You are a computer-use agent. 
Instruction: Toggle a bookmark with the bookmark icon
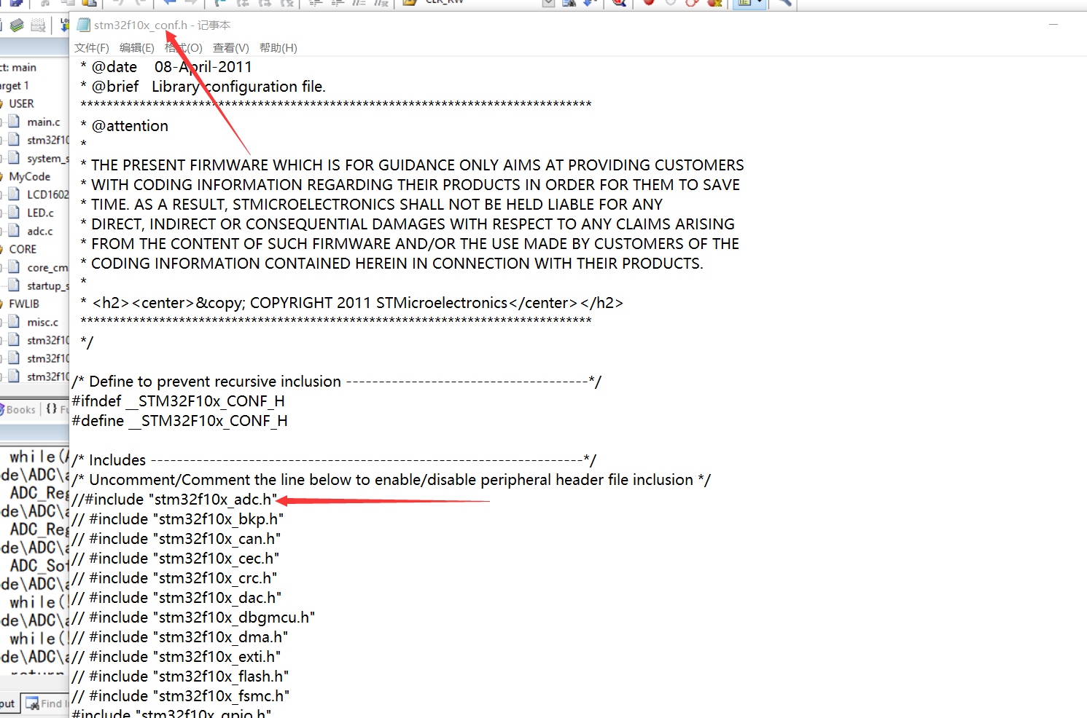tap(218, 4)
